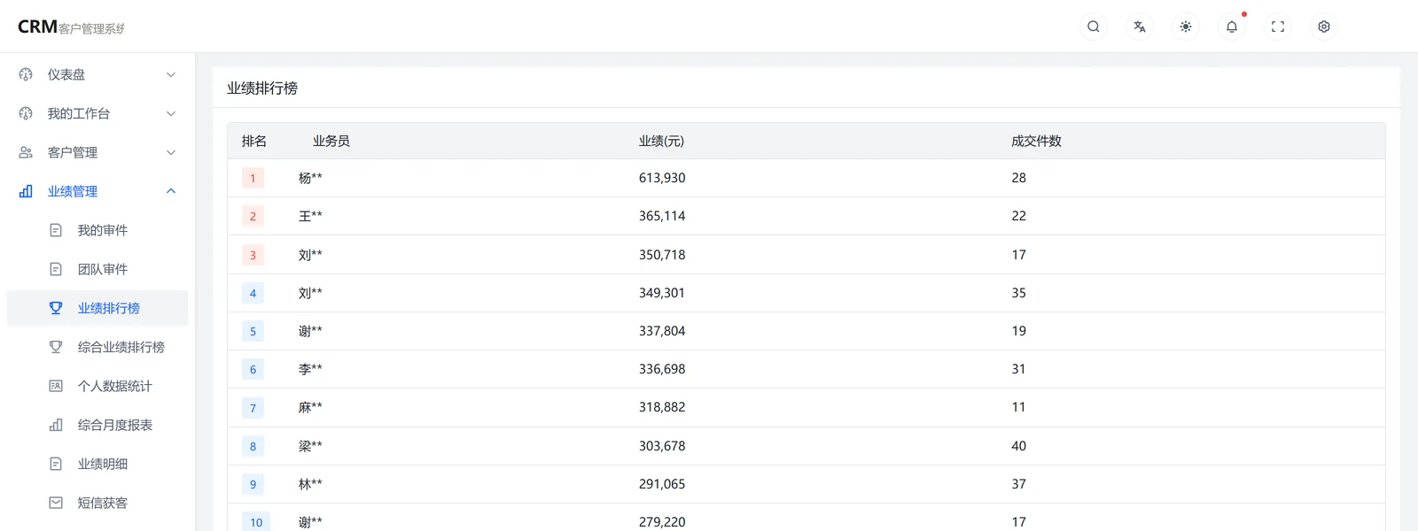Click the 业务员 column header
Image resolution: width=1418 pixels, height=531 pixels.
click(x=331, y=141)
